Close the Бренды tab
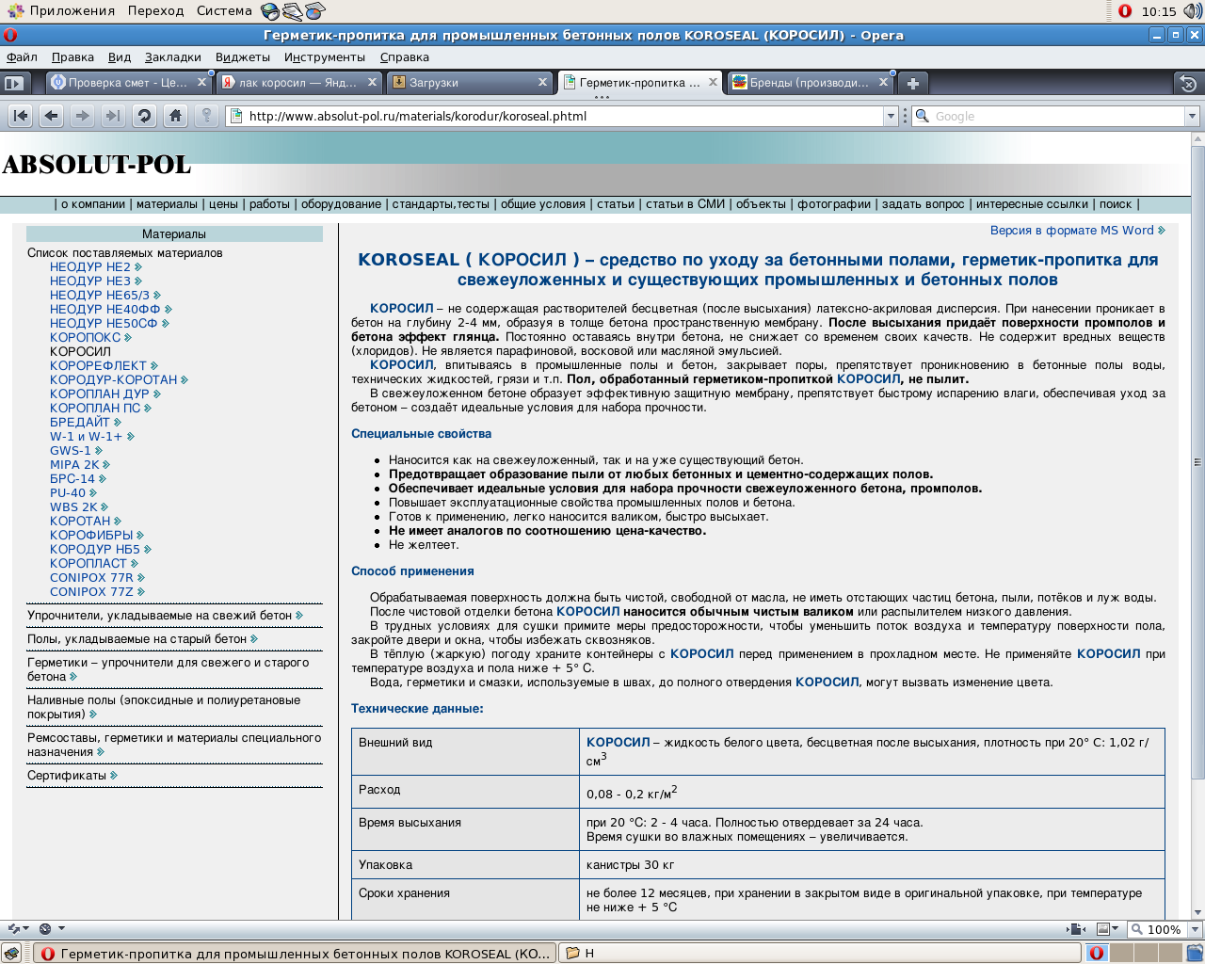Screen dimensions: 1205x964 point(883,83)
